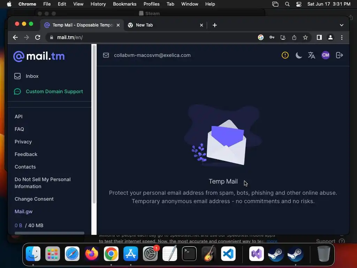Open the Chrome profile button
Viewport: 357px width, 268px height.
tap(331, 37)
